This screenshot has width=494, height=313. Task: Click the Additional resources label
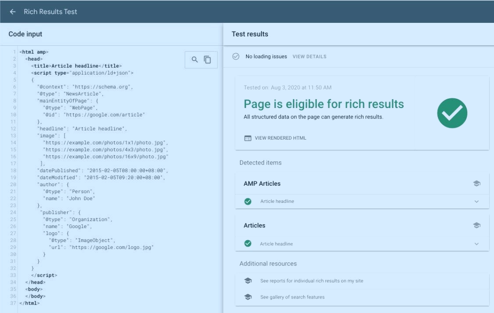coord(268,263)
